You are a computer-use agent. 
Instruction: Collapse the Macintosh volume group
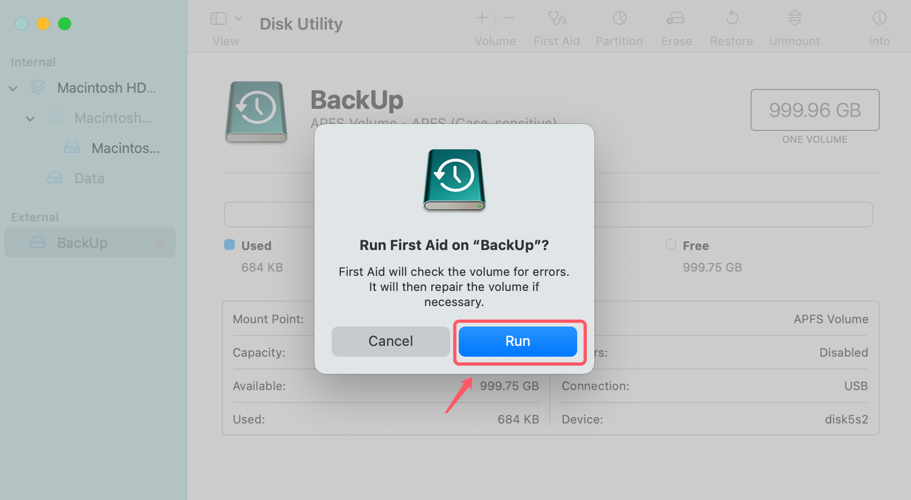pyautogui.click(x=30, y=118)
